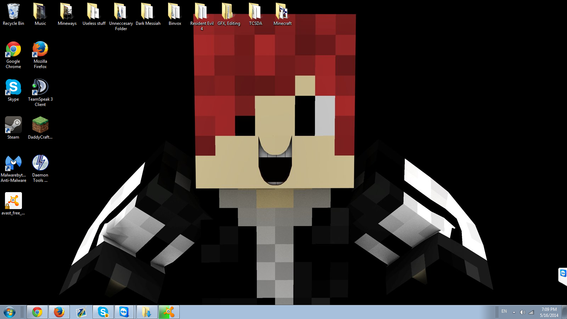This screenshot has width=567, height=319.
Task: Launch Chrome from the taskbar
Action: coord(37,312)
